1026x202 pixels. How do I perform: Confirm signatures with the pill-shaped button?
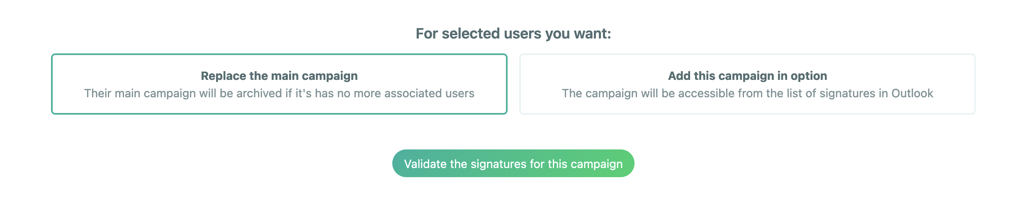pos(513,164)
